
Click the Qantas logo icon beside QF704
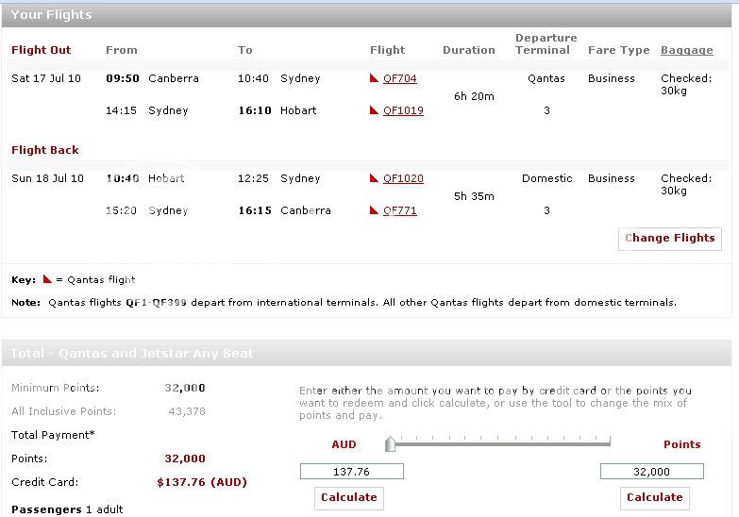click(x=376, y=78)
